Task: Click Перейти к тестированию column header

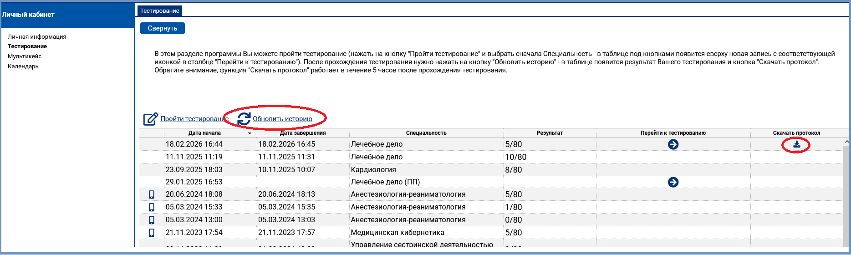Action: pos(673,133)
